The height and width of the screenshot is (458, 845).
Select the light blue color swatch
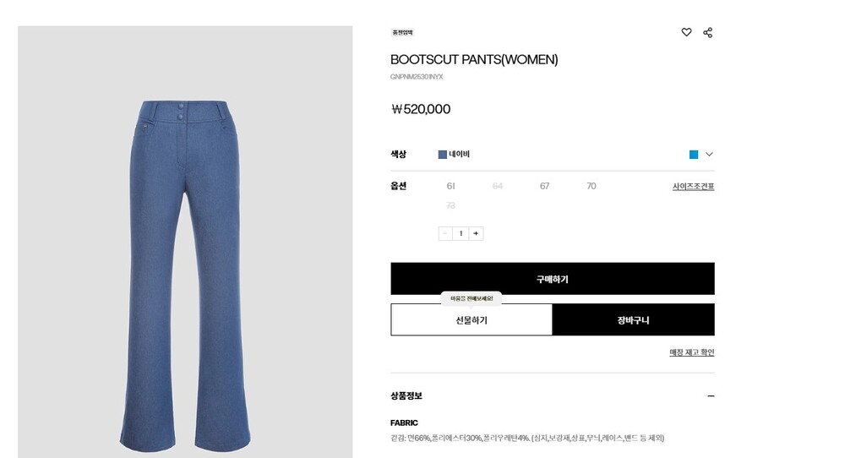click(x=694, y=155)
